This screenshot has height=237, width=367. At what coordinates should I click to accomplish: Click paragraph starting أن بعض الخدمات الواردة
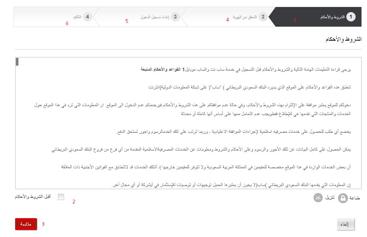click(206, 167)
